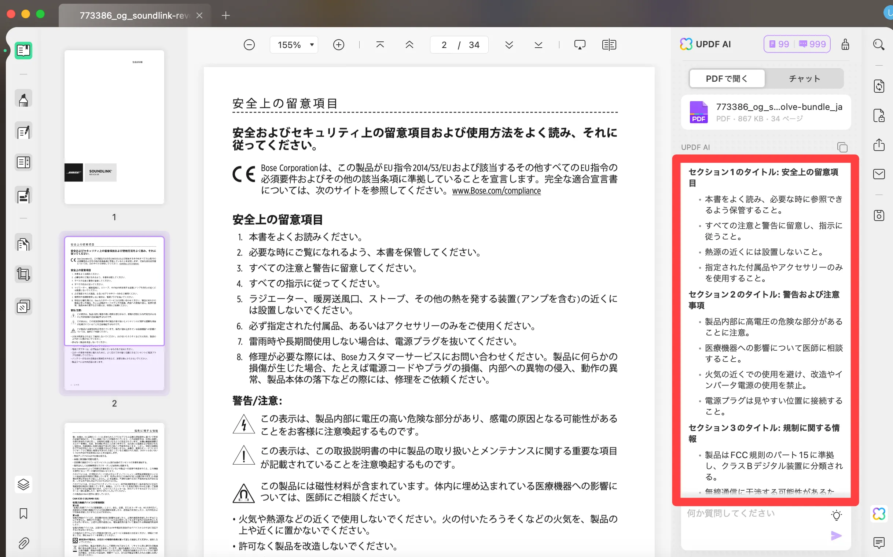Open the search magnifier icon

(879, 45)
